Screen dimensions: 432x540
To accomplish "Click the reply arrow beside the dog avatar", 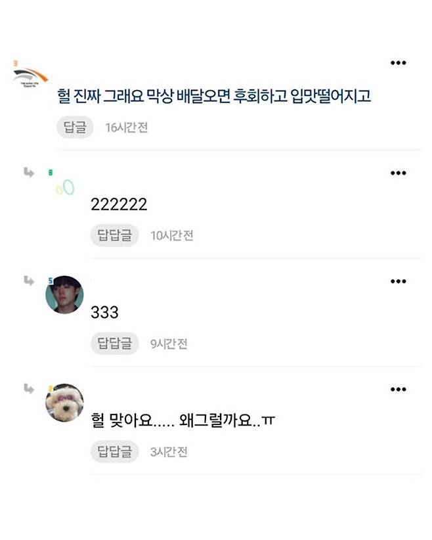I will point(29,389).
